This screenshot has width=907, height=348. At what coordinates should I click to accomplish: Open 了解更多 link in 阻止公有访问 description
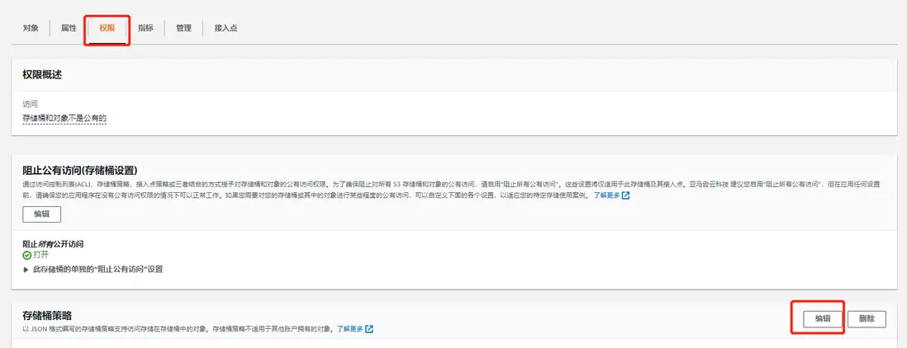pyautogui.click(x=607, y=195)
